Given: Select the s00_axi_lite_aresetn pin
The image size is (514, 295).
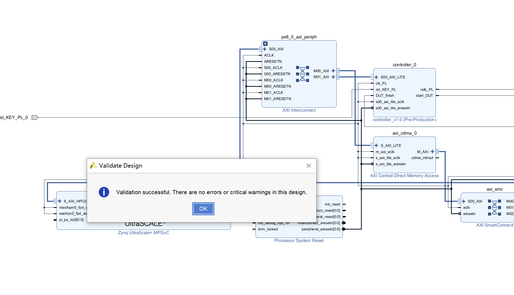Looking at the screenshot, I should point(393,108).
